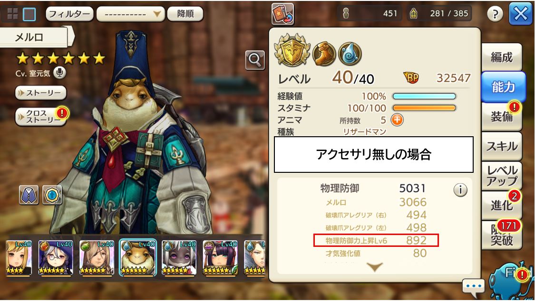The width and height of the screenshot is (535, 301).
Task: Switch to the 装備 tab
Action: coord(502,116)
